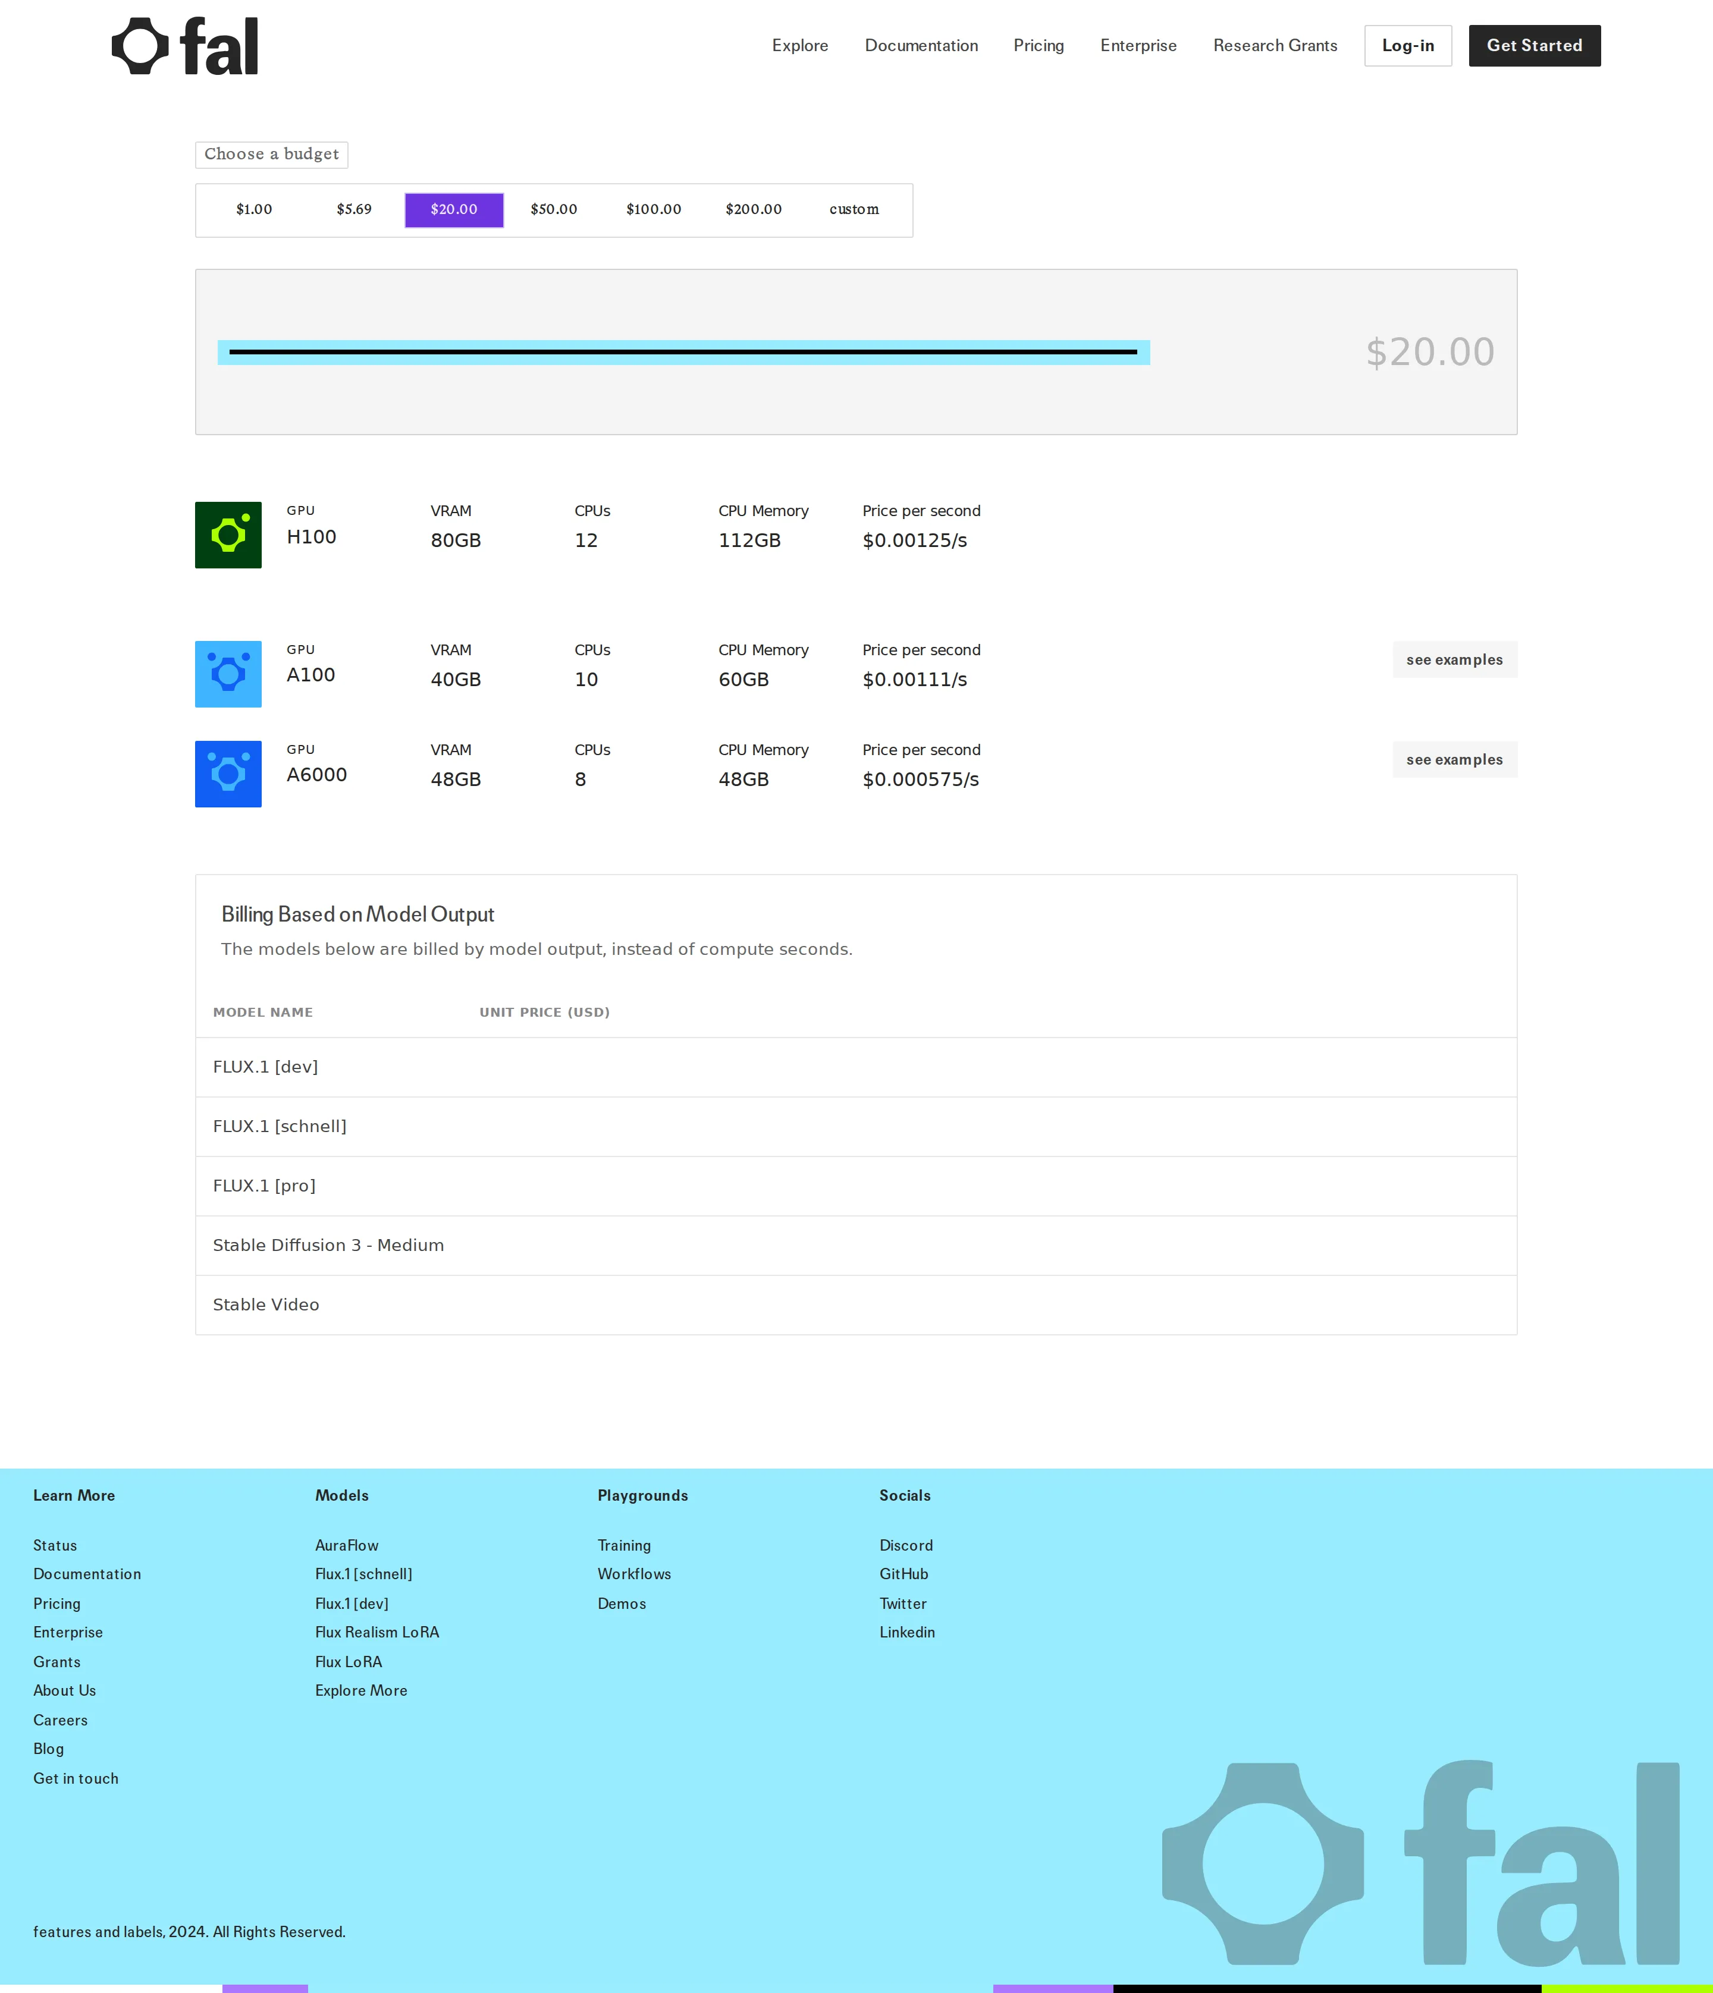The width and height of the screenshot is (1713, 1993).
Task: Click the fal logo in header
Action: point(185,46)
